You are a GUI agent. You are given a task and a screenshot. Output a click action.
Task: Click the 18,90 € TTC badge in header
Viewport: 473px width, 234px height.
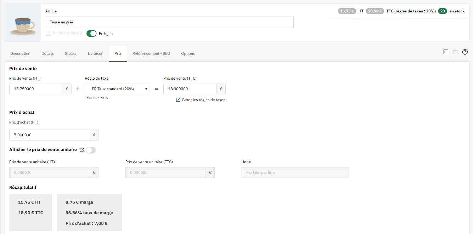click(375, 11)
